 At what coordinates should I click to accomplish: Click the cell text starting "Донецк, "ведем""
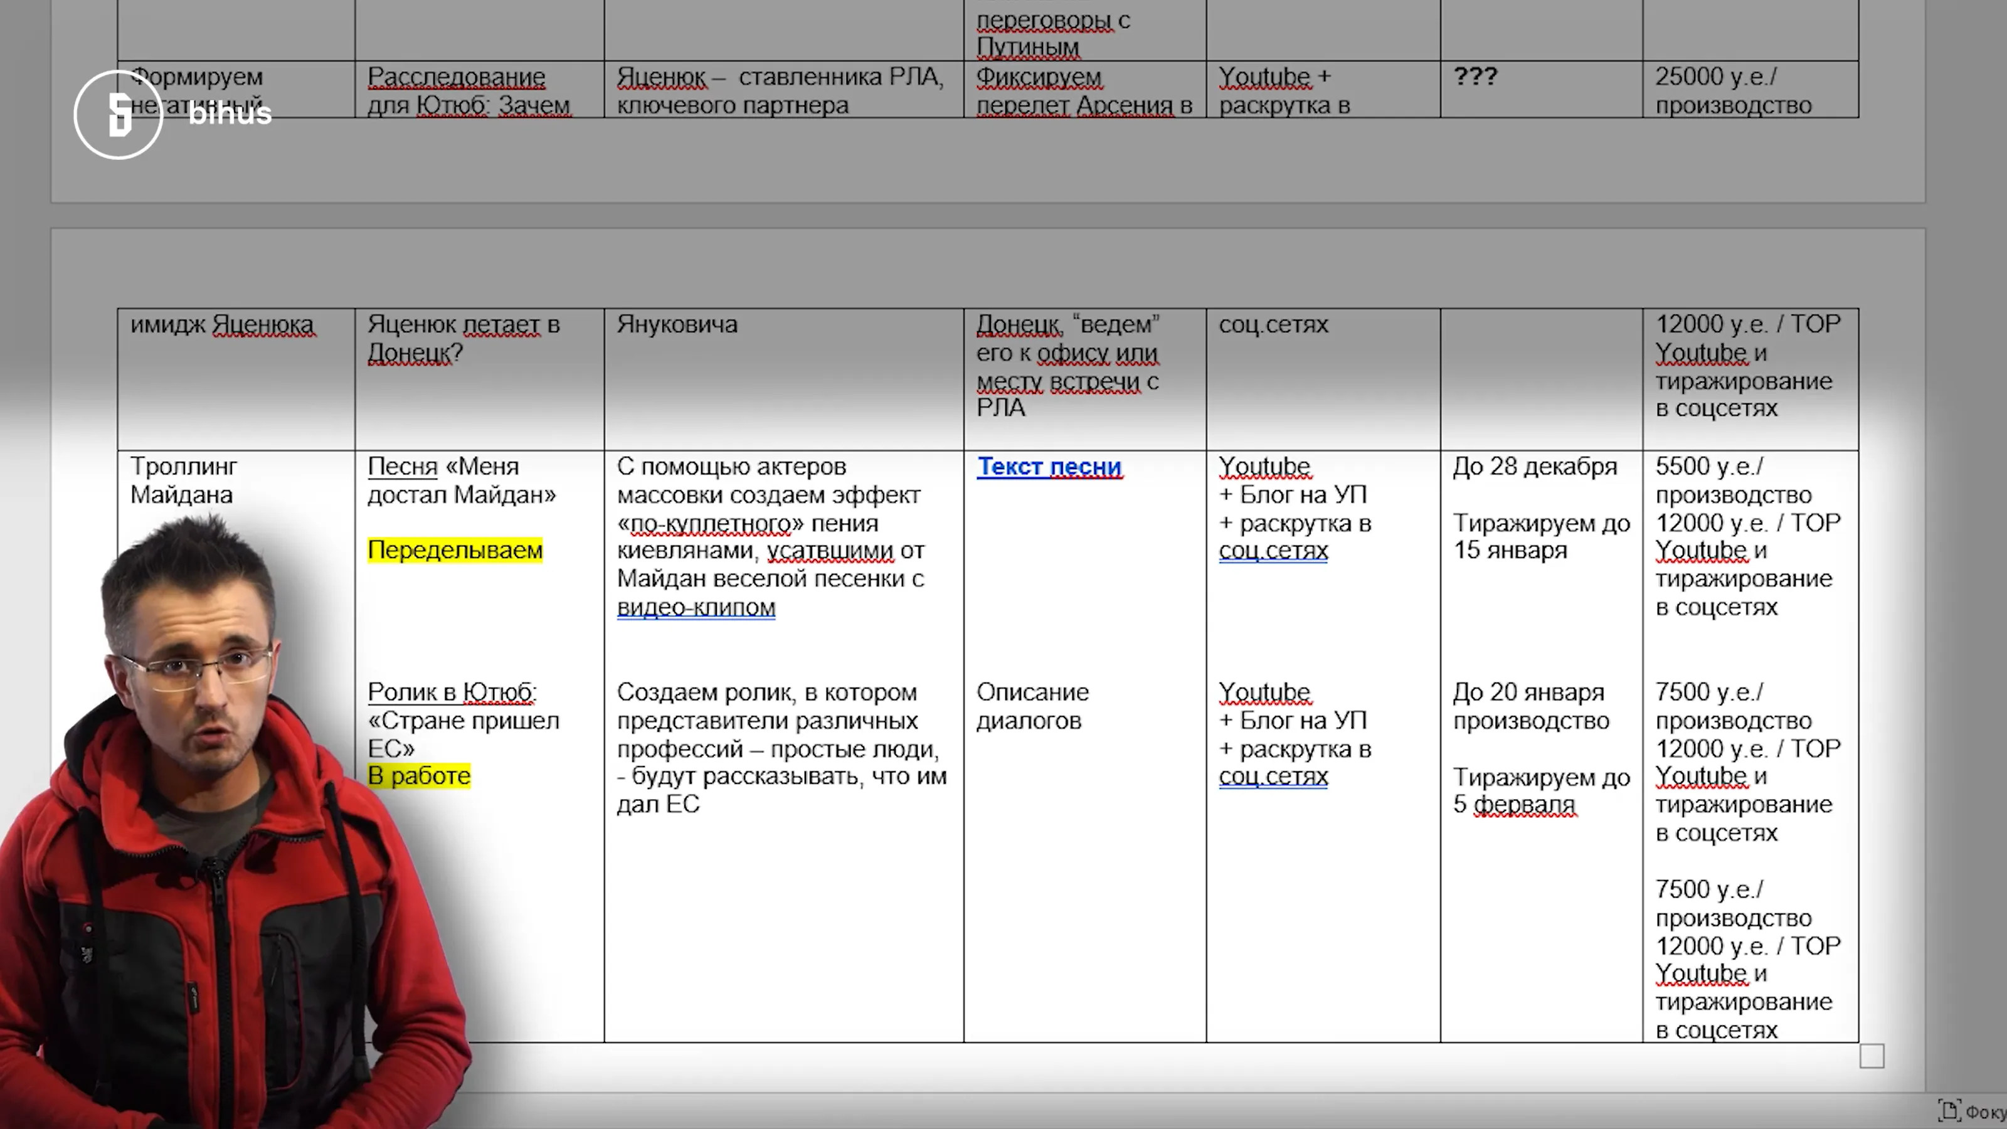point(1068,366)
